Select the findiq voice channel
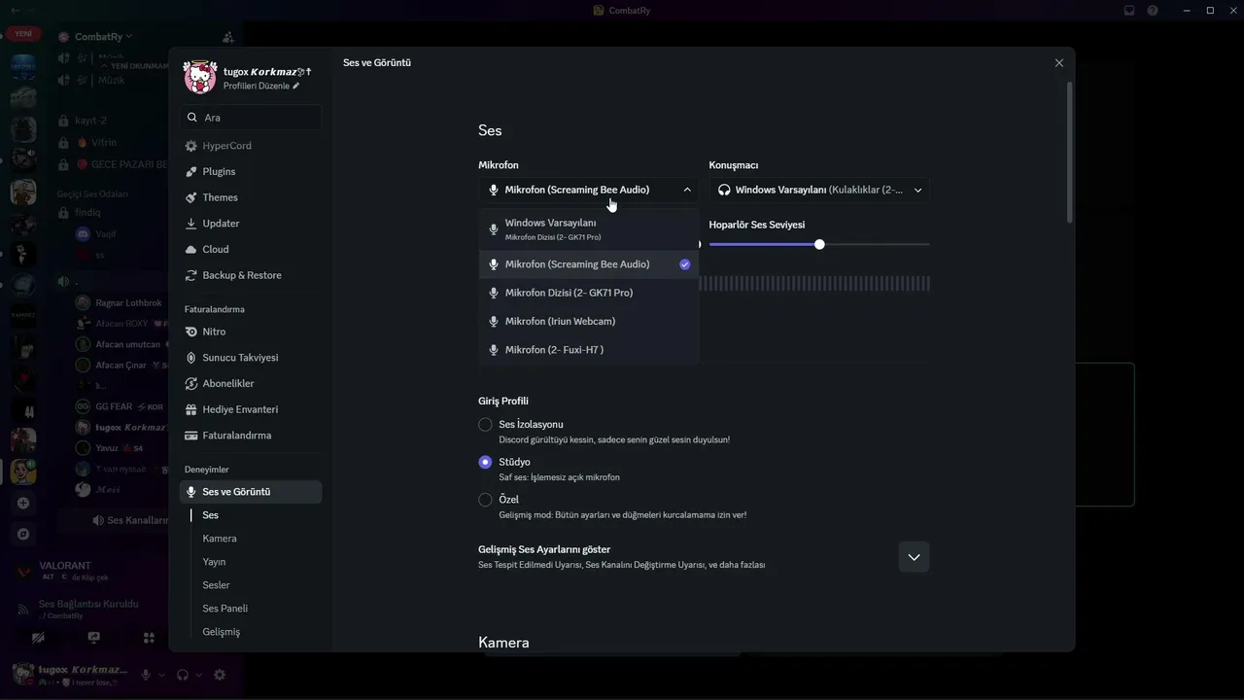Image resolution: width=1244 pixels, height=700 pixels. (87, 213)
